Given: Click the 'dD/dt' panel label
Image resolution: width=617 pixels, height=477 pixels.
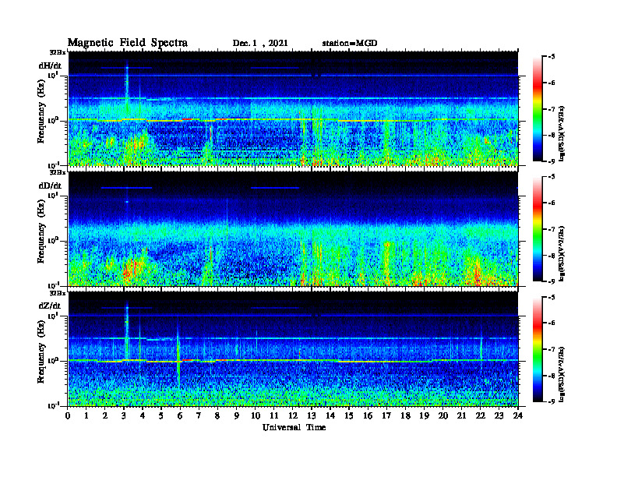Looking at the screenshot, I should 50,185.
